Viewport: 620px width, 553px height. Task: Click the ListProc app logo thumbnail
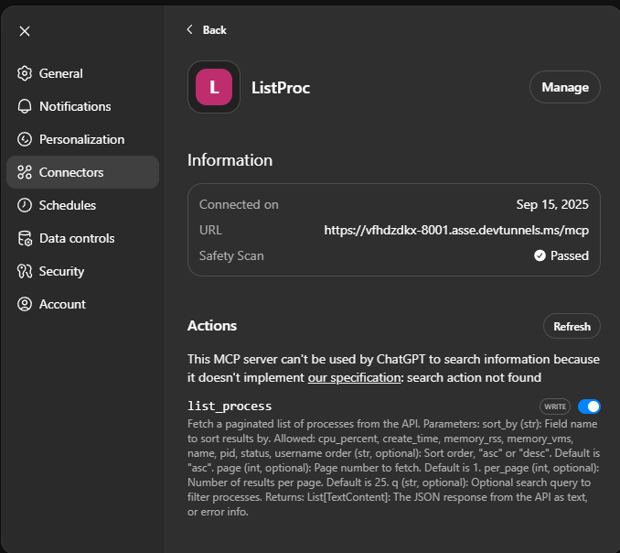[x=214, y=87]
